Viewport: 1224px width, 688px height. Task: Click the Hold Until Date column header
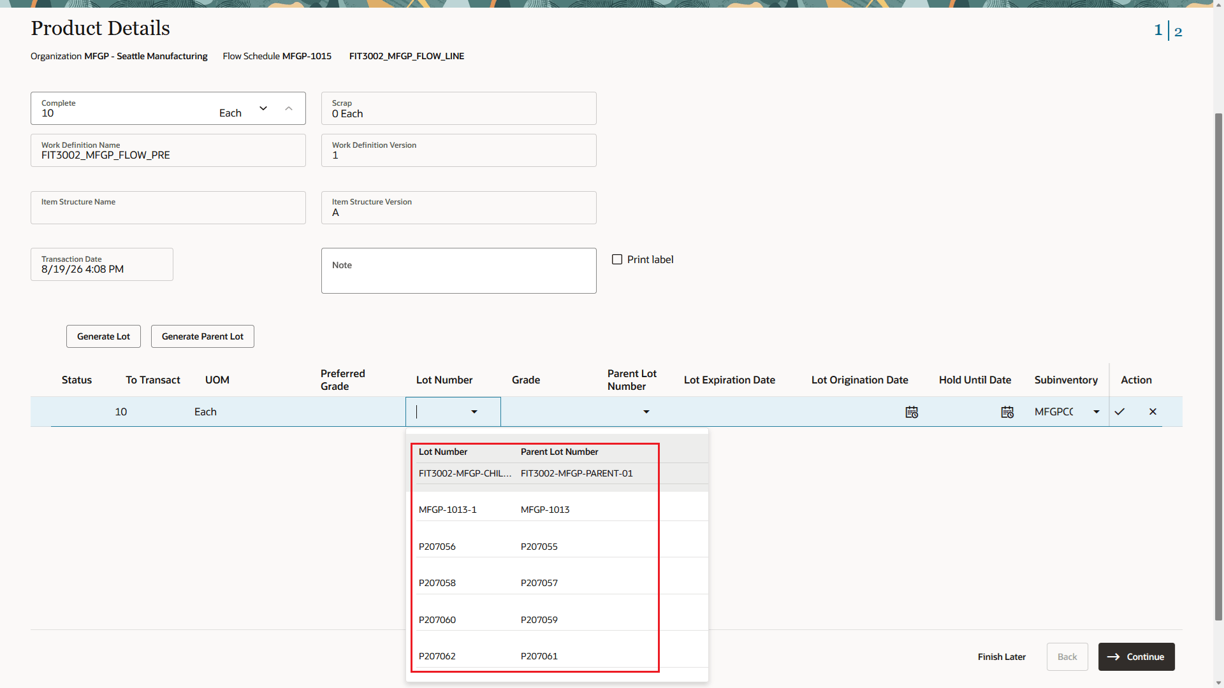975,380
